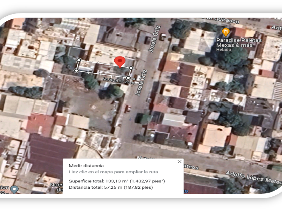Select the top-left measurement point handle
Viewport: 282px width, 211px height.
(79, 60)
